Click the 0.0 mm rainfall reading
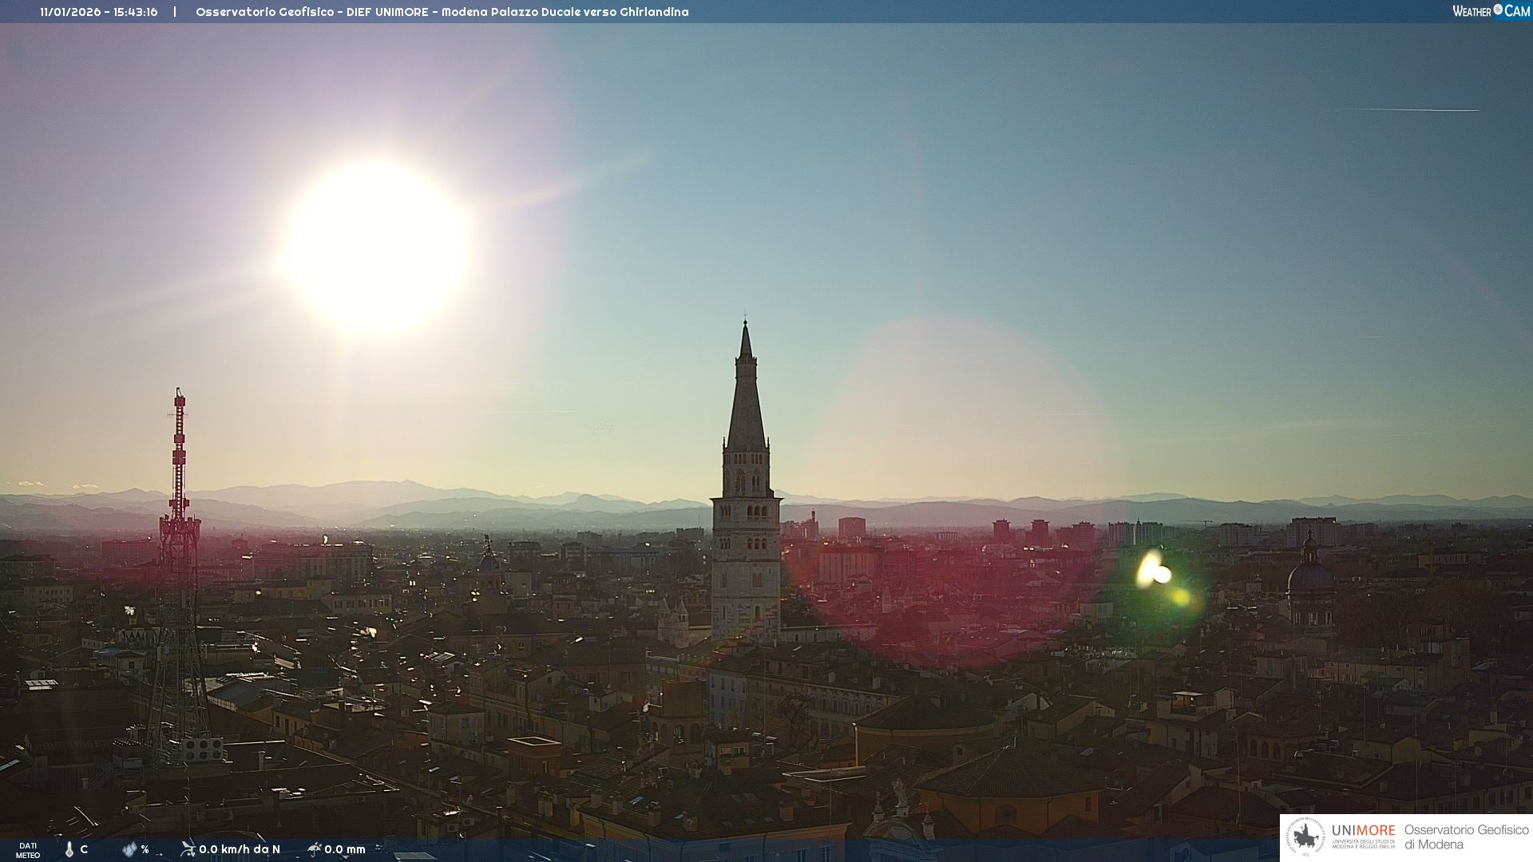The width and height of the screenshot is (1533, 862). 345,849
